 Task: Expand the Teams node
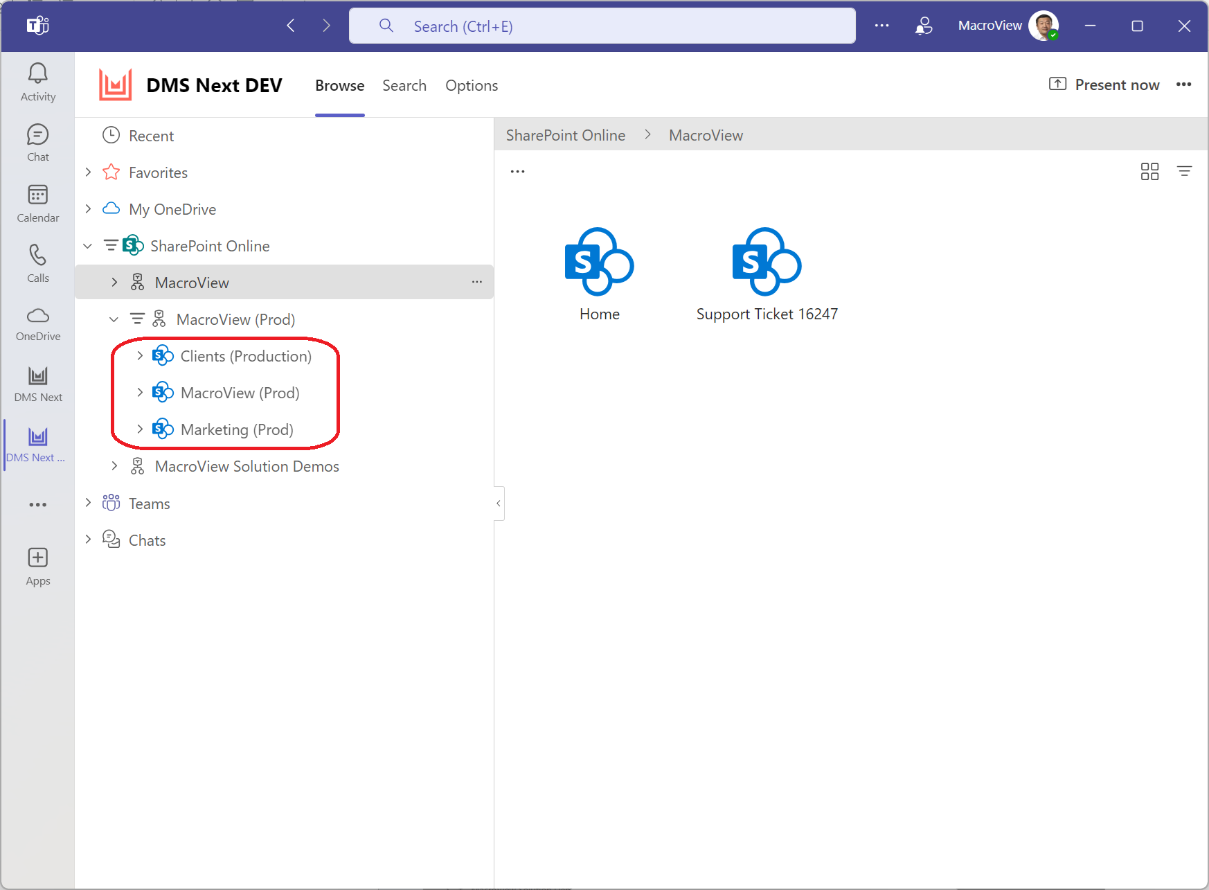(x=88, y=503)
